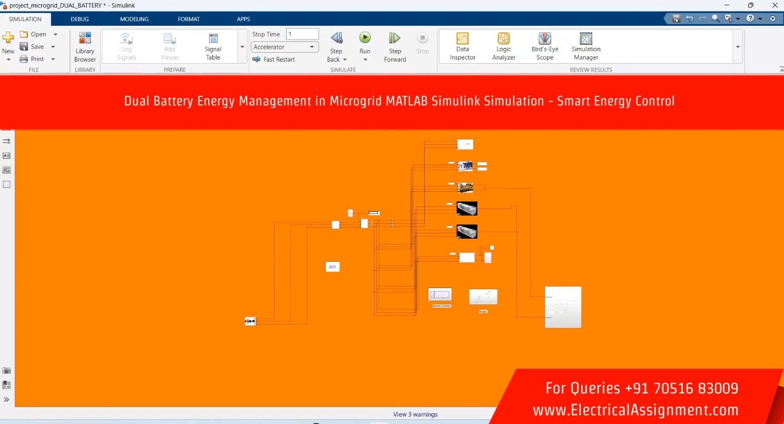Image resolution: width=784 pixels, height=424 pixels.
Task: Expand the Review Results gallery arrow
Action: point(738,47)
